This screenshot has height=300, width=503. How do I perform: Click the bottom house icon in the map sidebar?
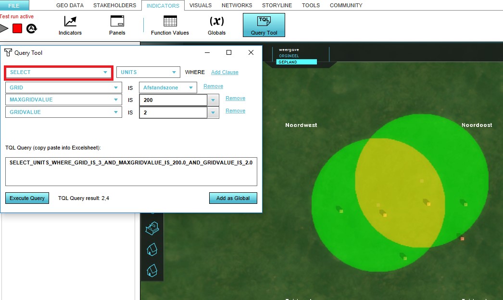click(x=152, y=271)
